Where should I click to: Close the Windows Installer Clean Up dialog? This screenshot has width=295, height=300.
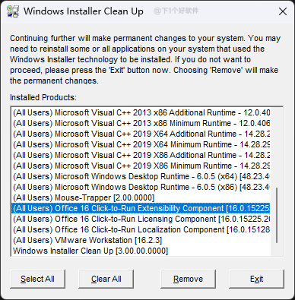283,11
